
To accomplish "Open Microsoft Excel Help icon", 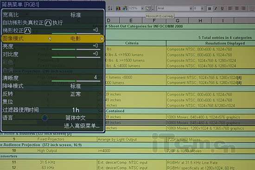I will coord(148,8).
